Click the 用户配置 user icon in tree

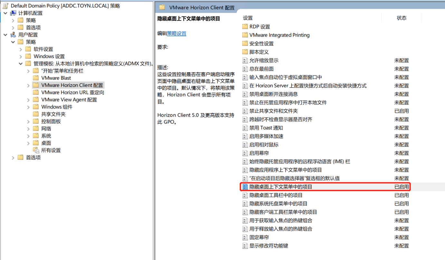[13, 35]
